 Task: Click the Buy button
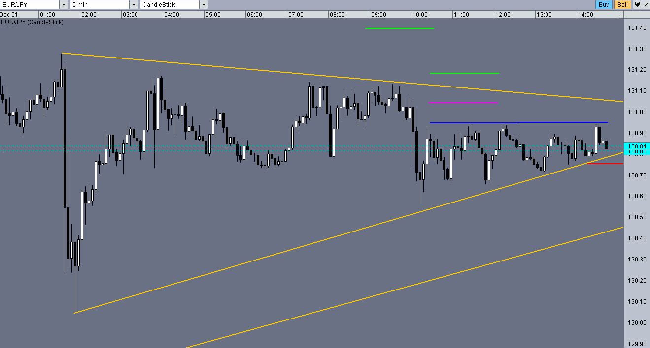[604, 4]
